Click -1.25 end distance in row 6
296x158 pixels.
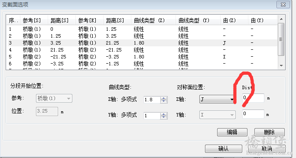point(112,64)
